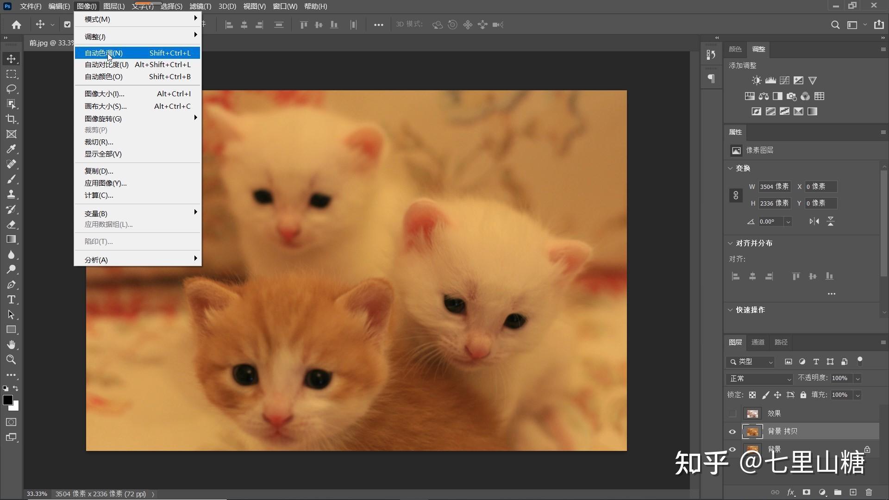Add a layer mask from Layers footer
Viewport: 889px width, 500px height.
click(807, 492)
